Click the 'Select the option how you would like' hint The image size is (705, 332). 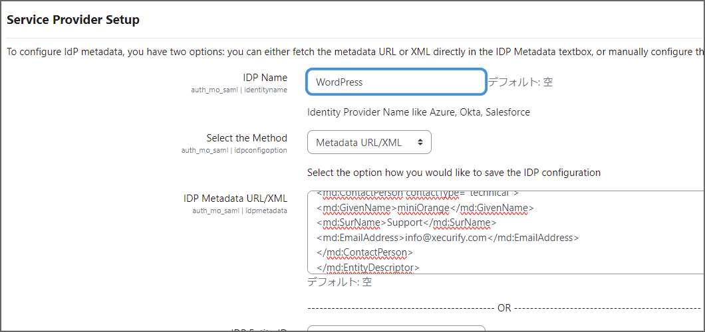[x=454, y=172]
